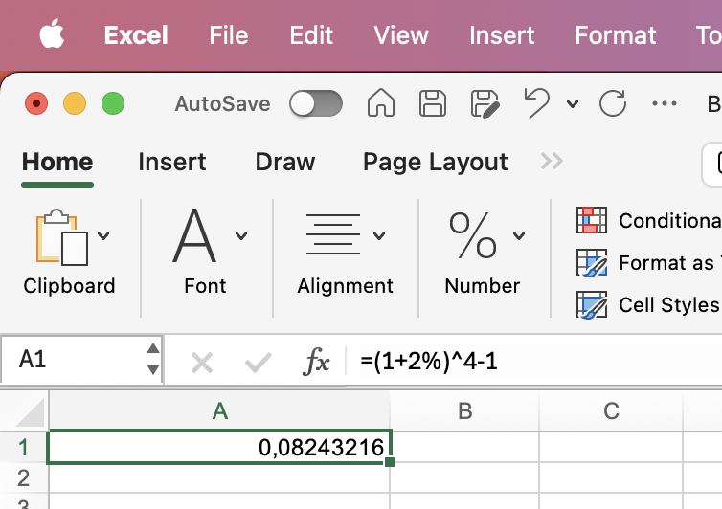Click the Undo arrow icon
This screenshot has width=722, height=509.
pyautogui.click(x=537, y=103)
